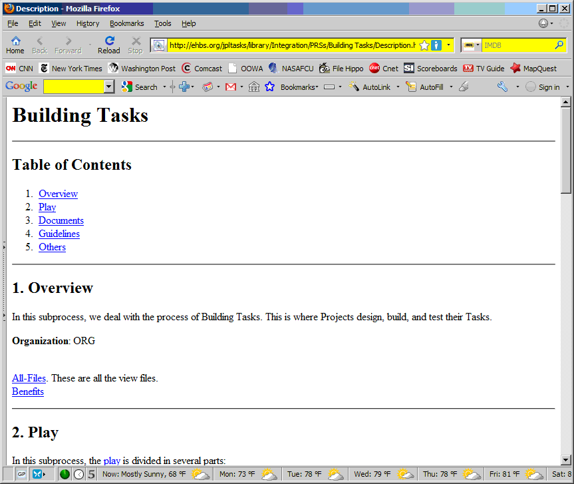Click Sign in on Google toolbar
Viewport: 574px width, 484px height.
(543, 87)
